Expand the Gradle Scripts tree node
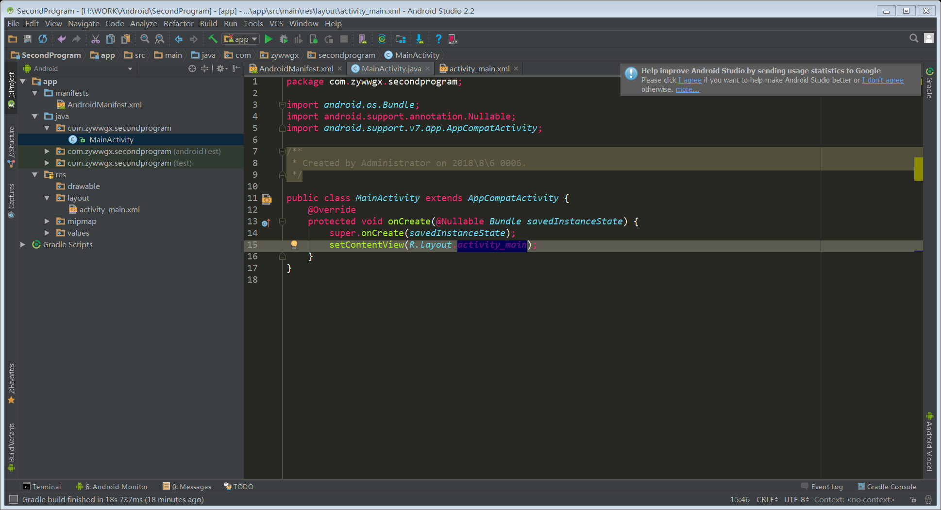Image resolution: width=941 pixels, height=510 pixels. point(23,245)
